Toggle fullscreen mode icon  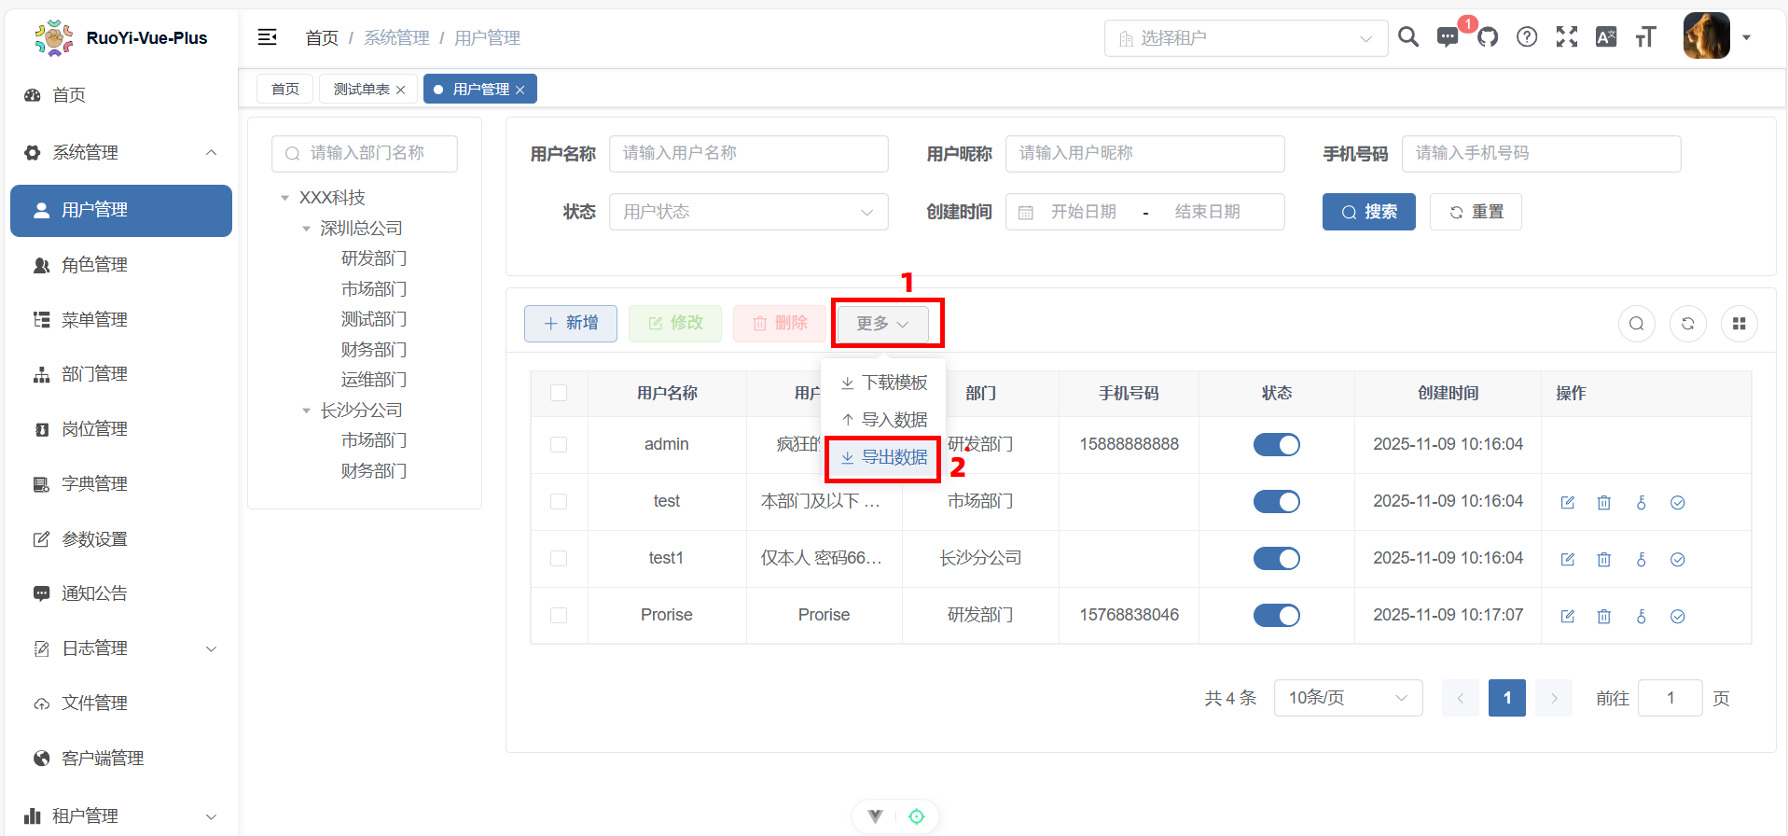coord(1567,37)
